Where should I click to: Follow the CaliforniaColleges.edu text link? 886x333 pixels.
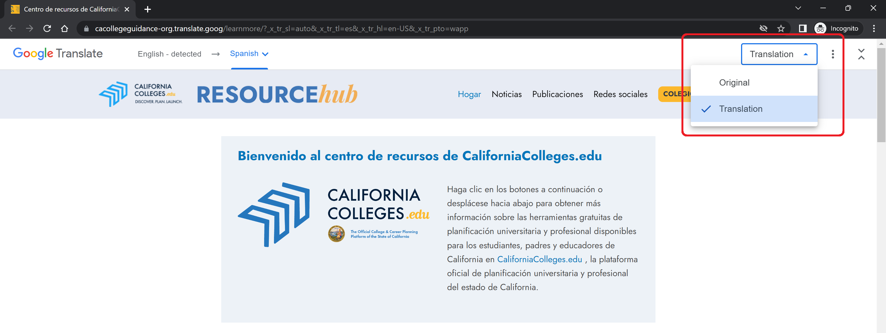pyautogui.click(x=539, y=259)
